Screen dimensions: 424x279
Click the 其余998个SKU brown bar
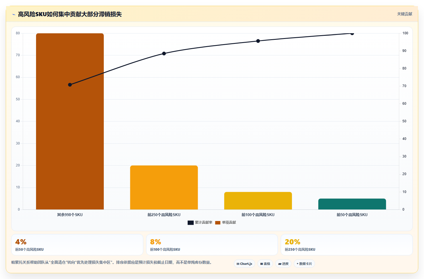click(x=70, y=121)
